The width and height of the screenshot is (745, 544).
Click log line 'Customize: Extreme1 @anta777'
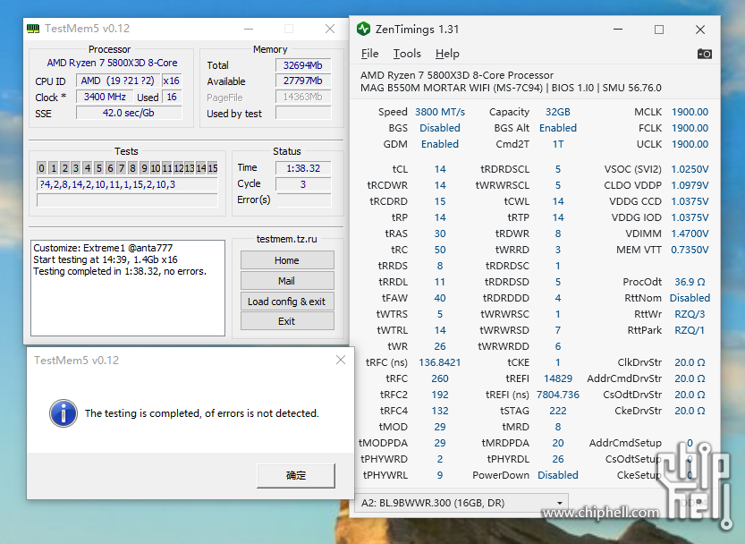[103, 248]
